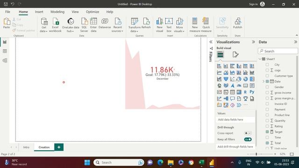
Task: Check the City field
Action: tap(267, 64)
